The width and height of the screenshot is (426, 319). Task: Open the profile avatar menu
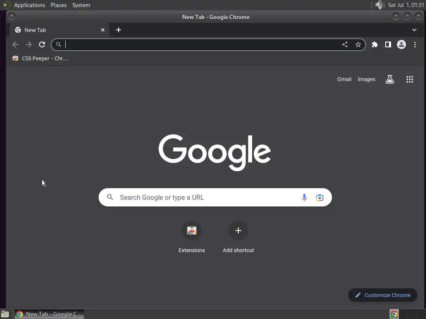pos(401,44)
